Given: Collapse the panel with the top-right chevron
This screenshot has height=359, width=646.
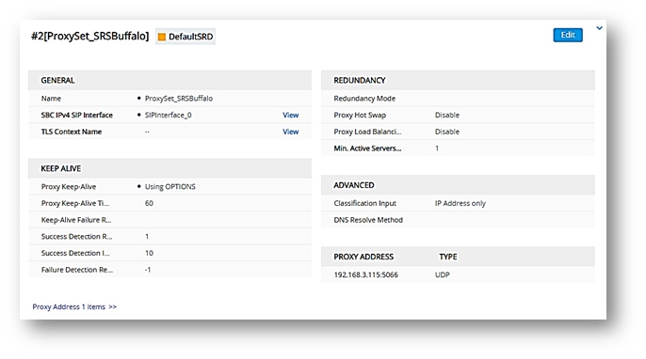Looking at the screenshot, I should (600, 28).
